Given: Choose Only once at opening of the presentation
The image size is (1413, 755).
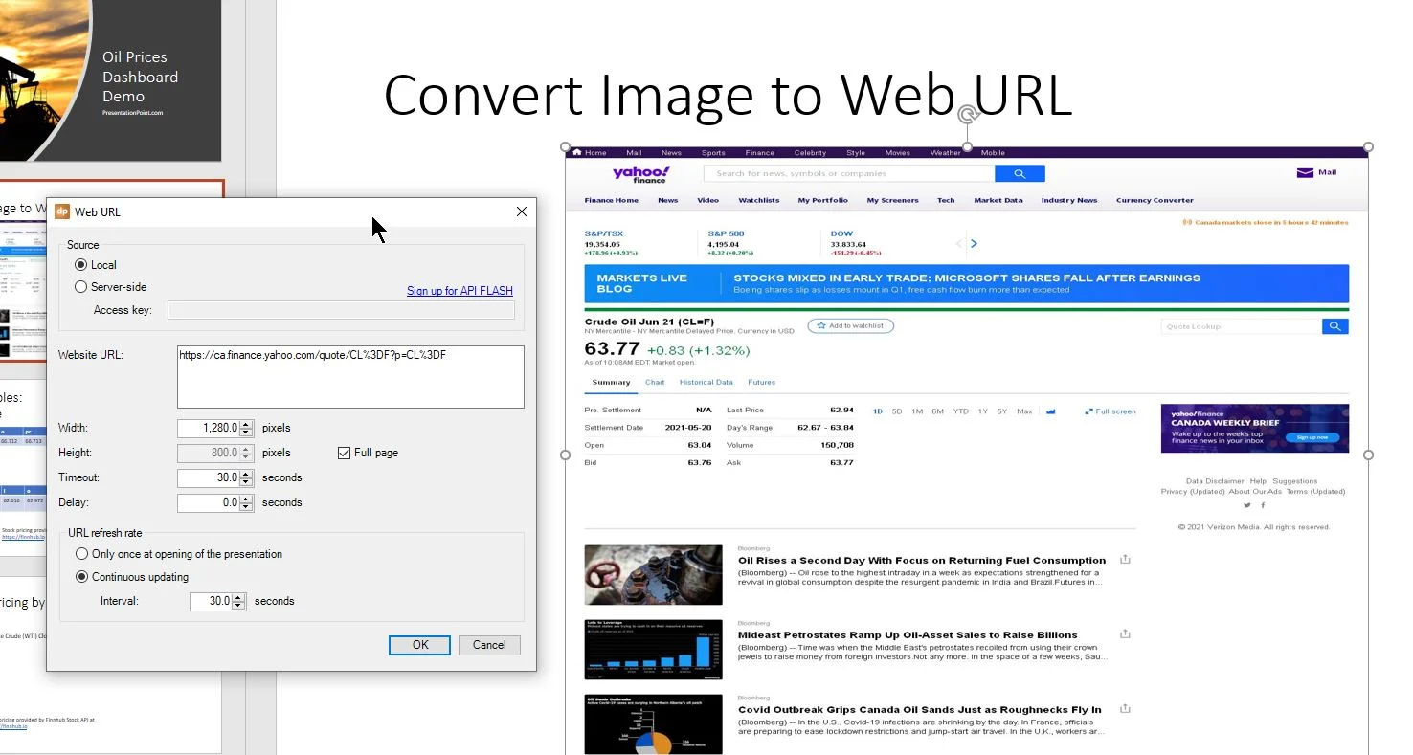Looking at the screenshot, I should (x=81, y=554).
